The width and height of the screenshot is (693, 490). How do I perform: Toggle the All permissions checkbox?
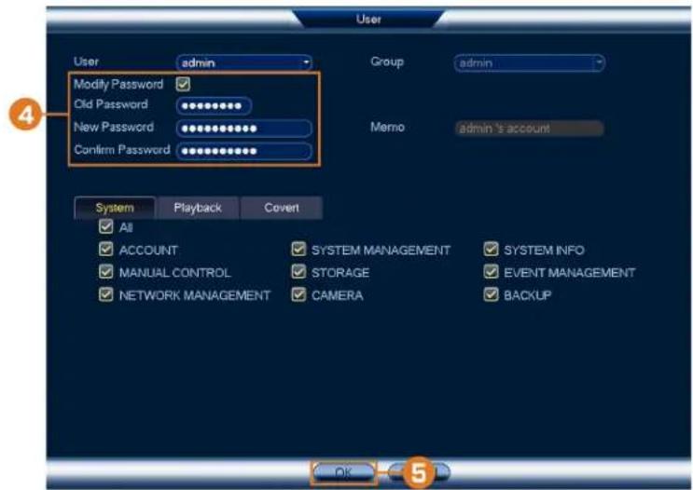[106, 226]
